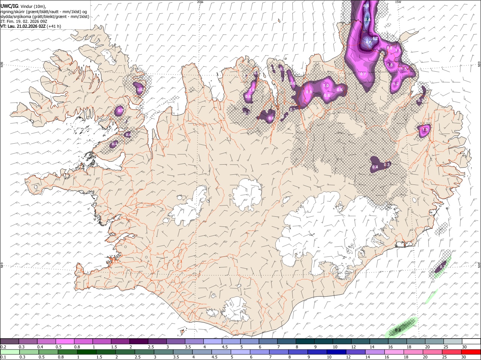Click the snow legend swatch between 0.5 and 0.8
This screenshot has height=360, width=481.
[65, 342]
